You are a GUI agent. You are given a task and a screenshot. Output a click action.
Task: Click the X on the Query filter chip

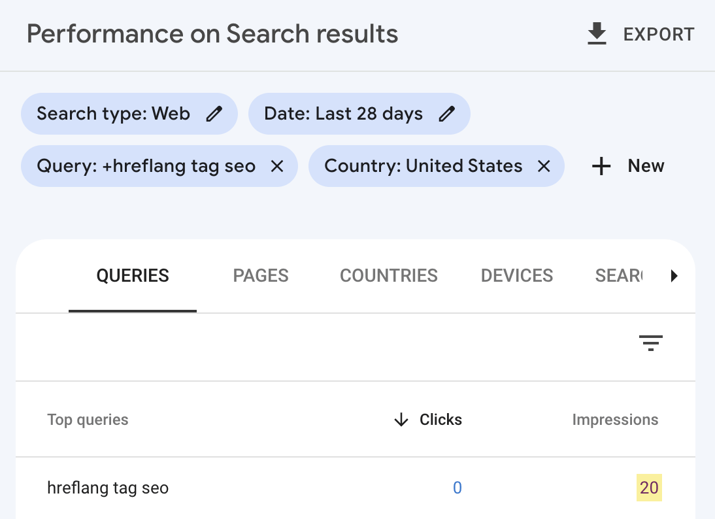[277, 166]
